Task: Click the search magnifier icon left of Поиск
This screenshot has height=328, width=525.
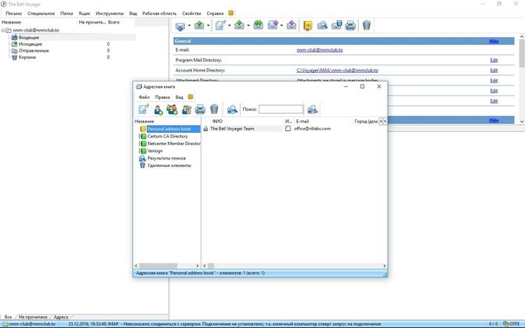Action: [x=233, y=109]
